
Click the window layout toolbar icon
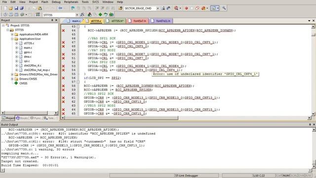[213, 8]
